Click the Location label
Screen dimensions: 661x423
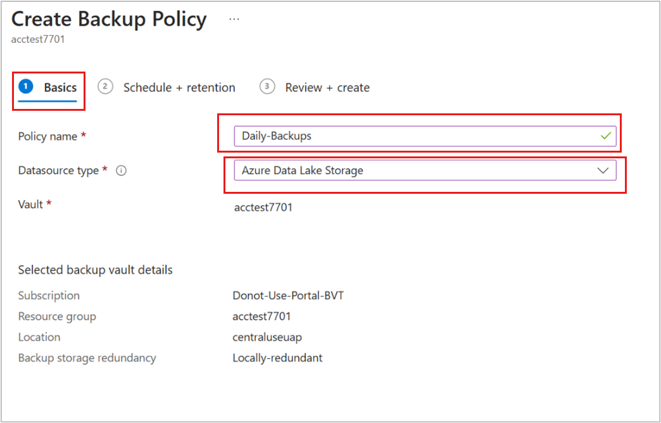[x=39, y=338]
